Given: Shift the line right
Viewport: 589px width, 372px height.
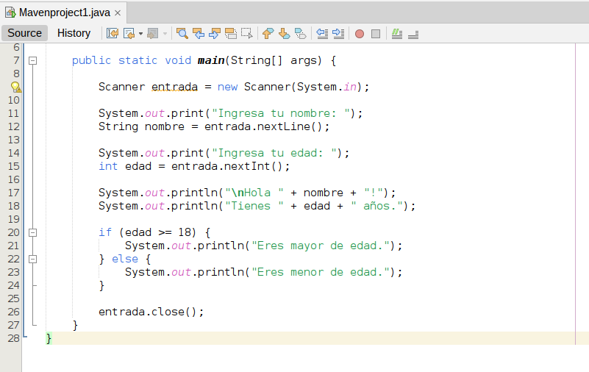Looking at the screenshot, I should [x=338, y=33].
